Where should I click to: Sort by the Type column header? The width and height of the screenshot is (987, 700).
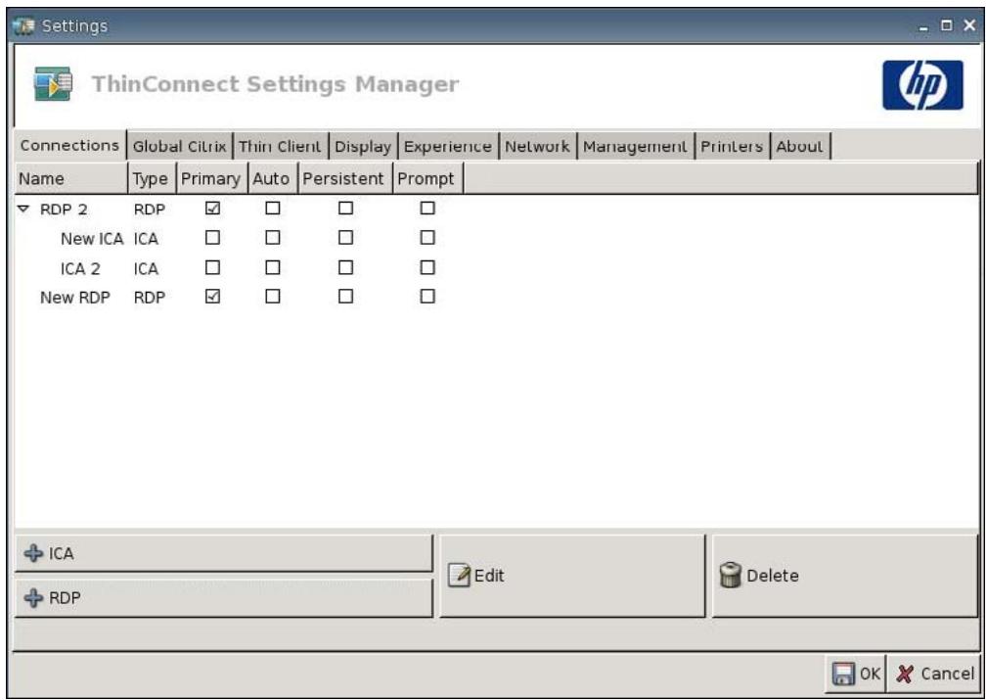coord(152,179)
